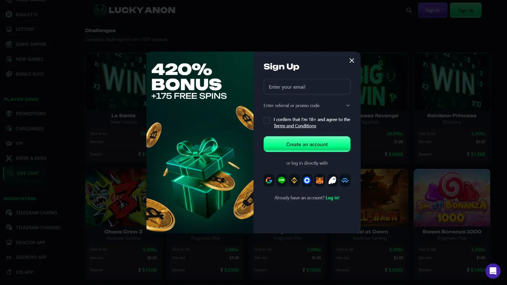This screenshot has height=285, width=507.
Task: Expand the referral or promo code field
Action: point(307,105)
